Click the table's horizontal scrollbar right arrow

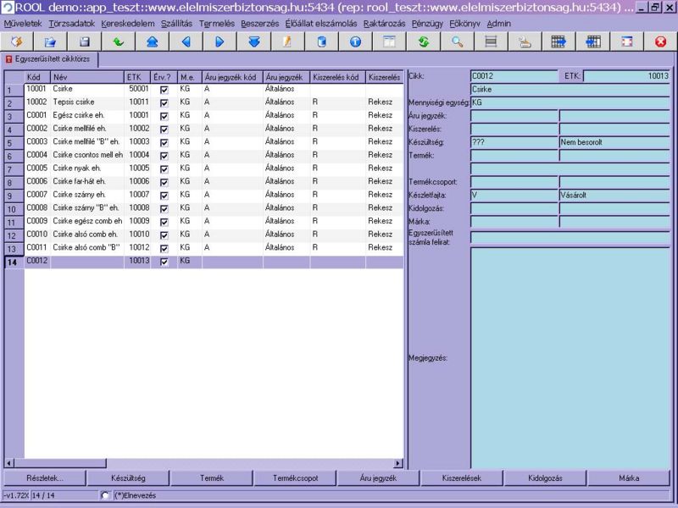coord(398,463)
